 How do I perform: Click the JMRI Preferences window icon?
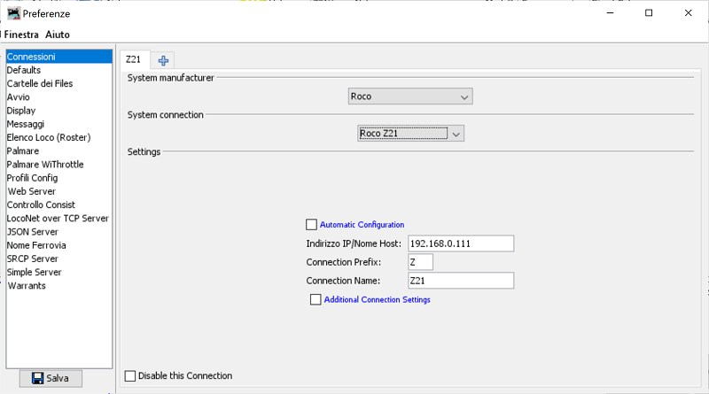13,13
